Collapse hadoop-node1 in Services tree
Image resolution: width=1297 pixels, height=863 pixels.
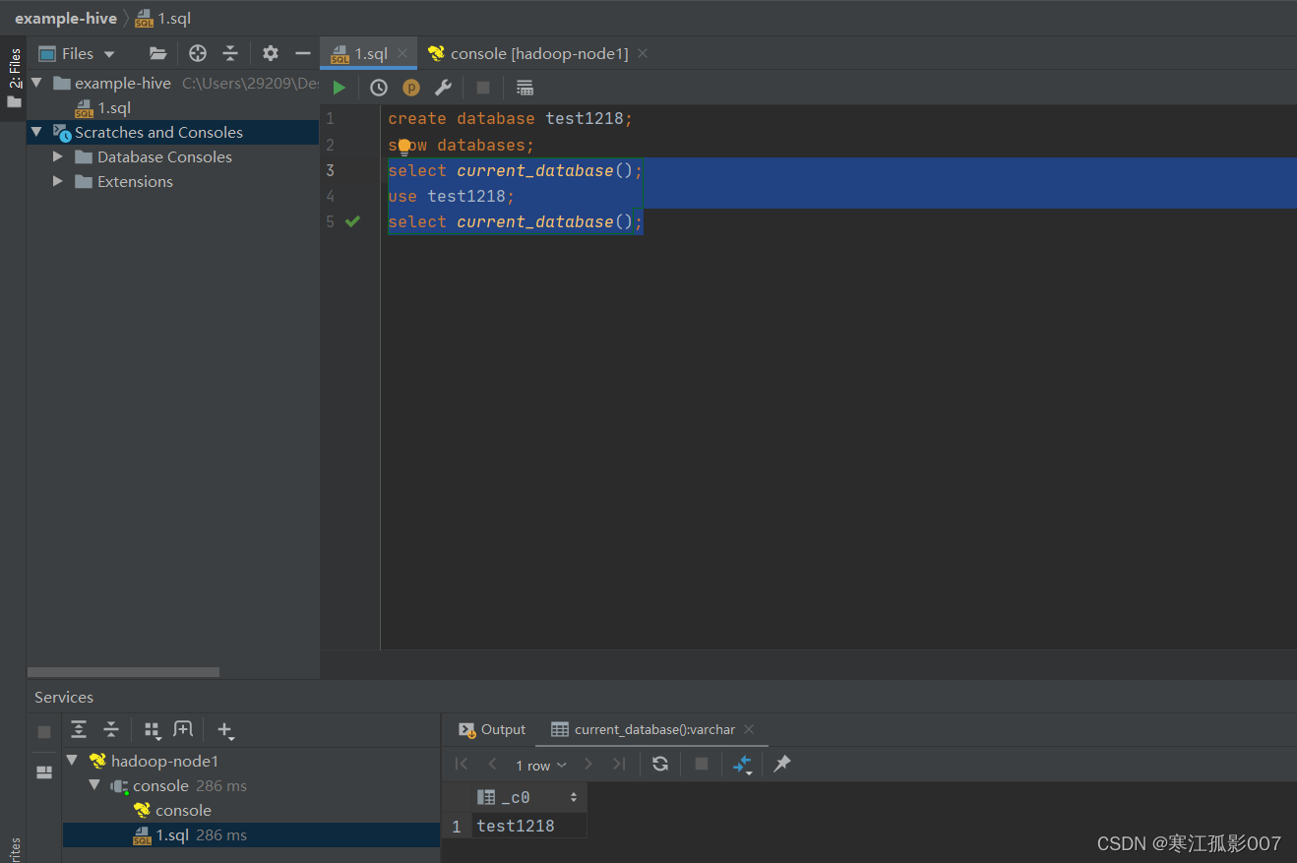pos(72,761)
